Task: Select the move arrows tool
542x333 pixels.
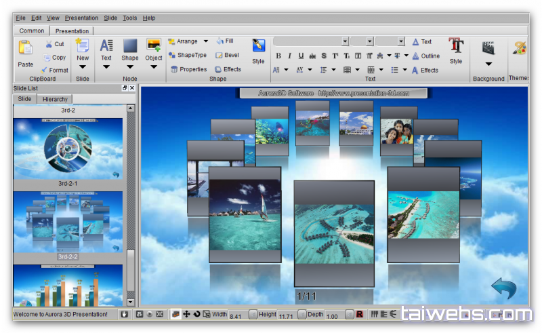Action: [186, 314]
